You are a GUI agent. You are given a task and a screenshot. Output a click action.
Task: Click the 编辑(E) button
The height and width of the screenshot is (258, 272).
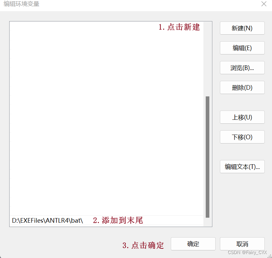pyautogui.click(x=242, y=48)
